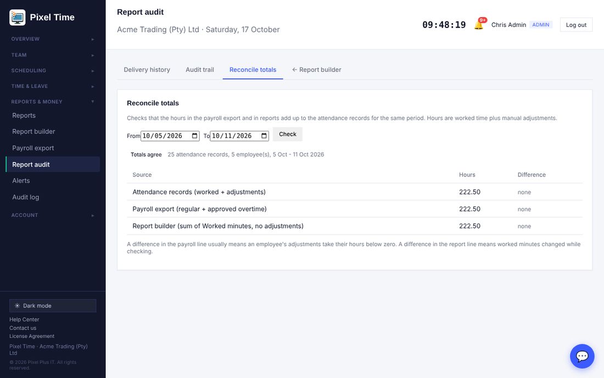Image resolution: width=604 pixels, height=378 pixels.
Task: Click the Source column header
Action: coord(142,175)
